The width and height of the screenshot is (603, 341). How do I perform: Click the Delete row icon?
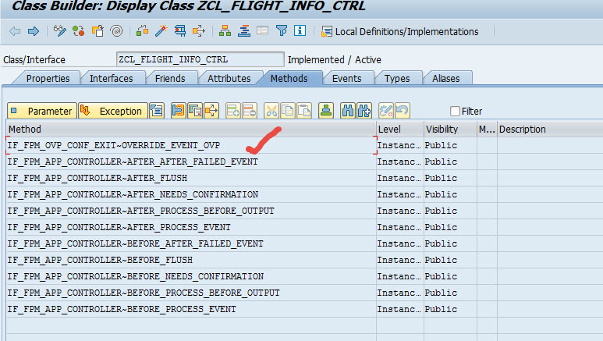point(250,111)
